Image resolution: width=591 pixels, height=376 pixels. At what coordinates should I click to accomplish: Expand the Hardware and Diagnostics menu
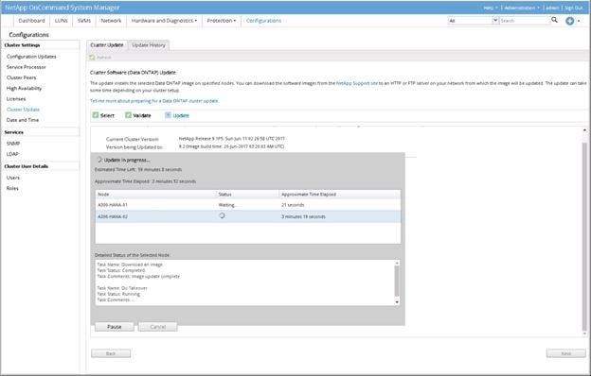(x=164, y=21)
